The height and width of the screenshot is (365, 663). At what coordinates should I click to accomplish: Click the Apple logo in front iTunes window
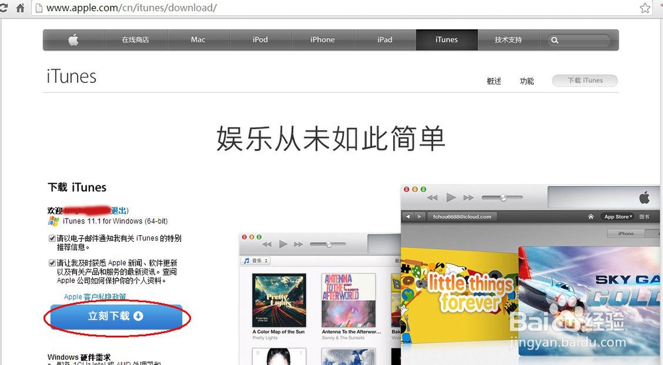[x=644, y=197]
